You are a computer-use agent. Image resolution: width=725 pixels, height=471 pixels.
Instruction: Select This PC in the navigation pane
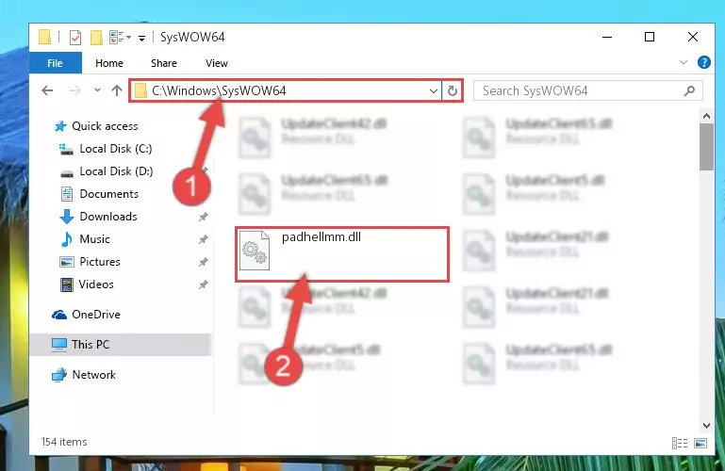(x=121, y=345)
